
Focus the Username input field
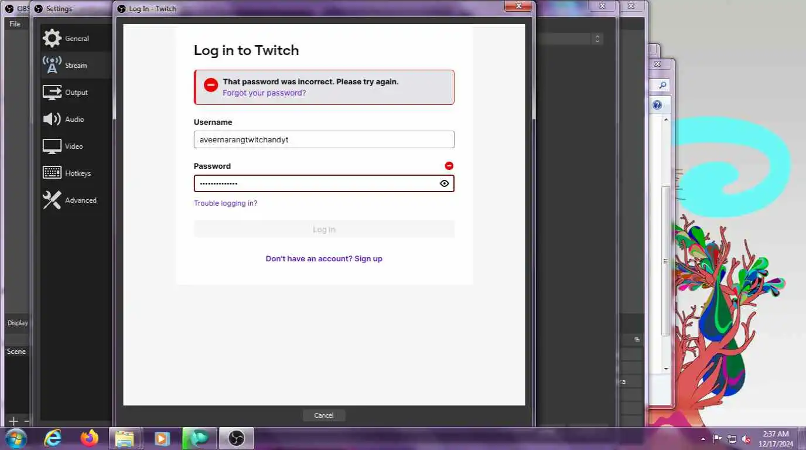pyautogui.click(x=324, y=139)
